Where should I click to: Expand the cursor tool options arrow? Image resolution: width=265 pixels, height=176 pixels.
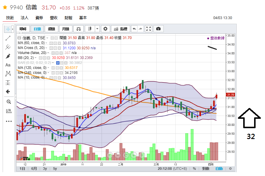pyautogui.click(x=12, y=29)
